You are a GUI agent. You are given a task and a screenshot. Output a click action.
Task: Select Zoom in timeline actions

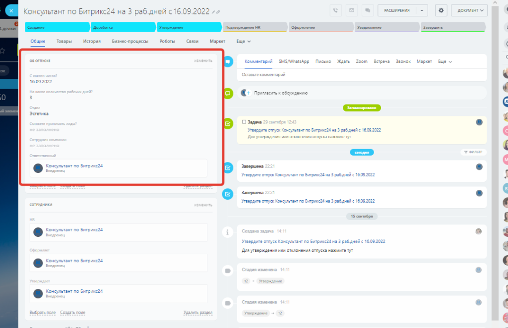(x=362, y=61)
